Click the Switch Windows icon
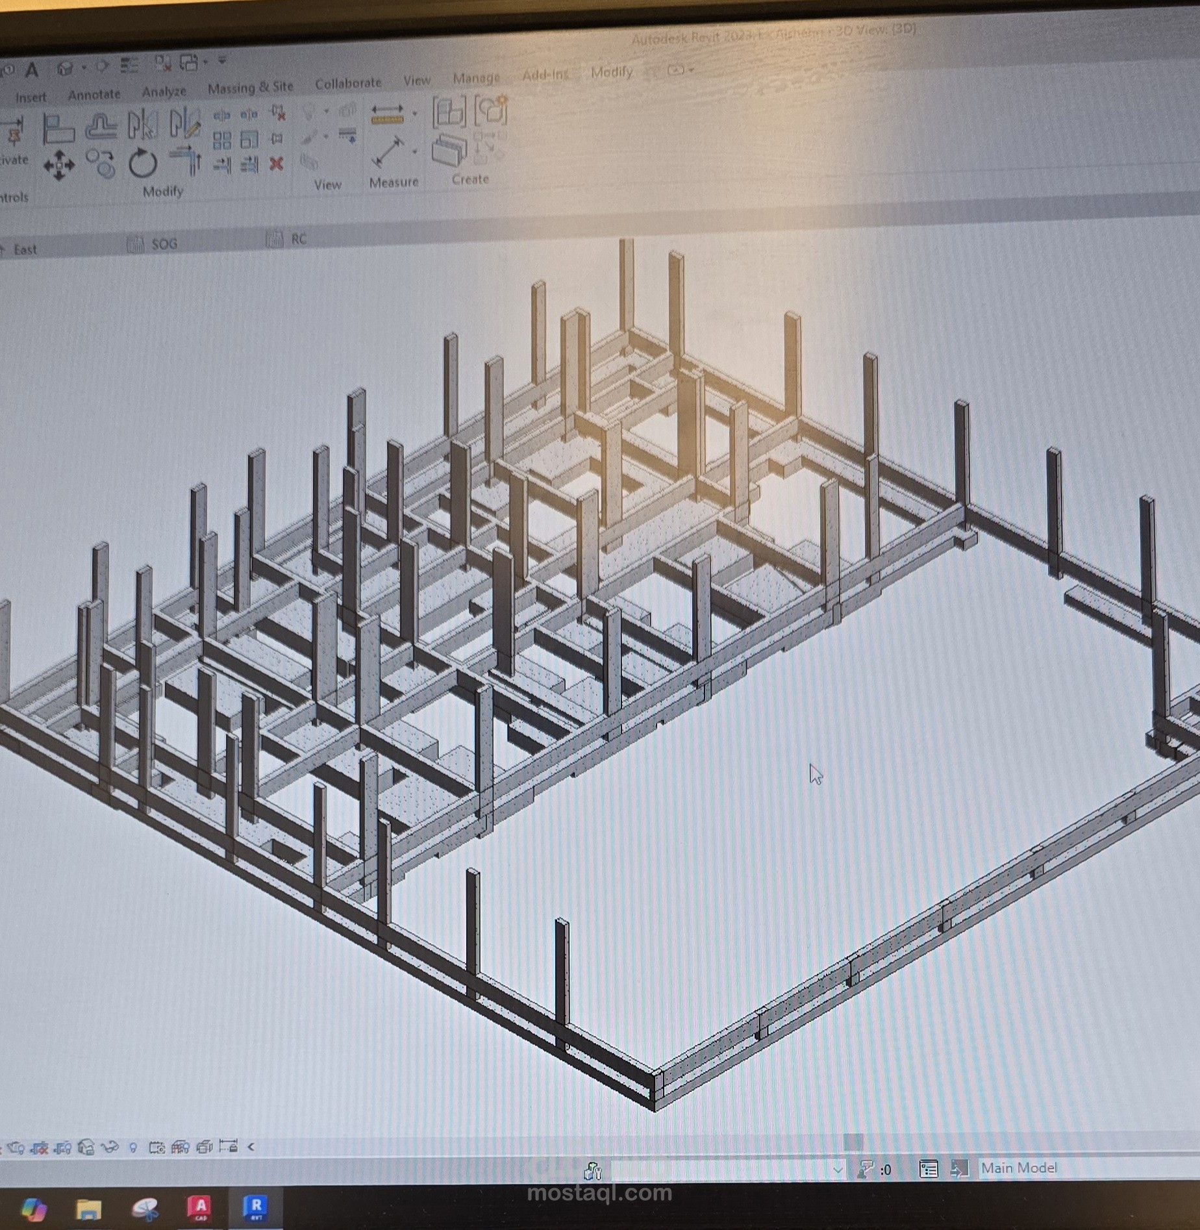This screenshot has height=1230, width=1200. [188, 63]
